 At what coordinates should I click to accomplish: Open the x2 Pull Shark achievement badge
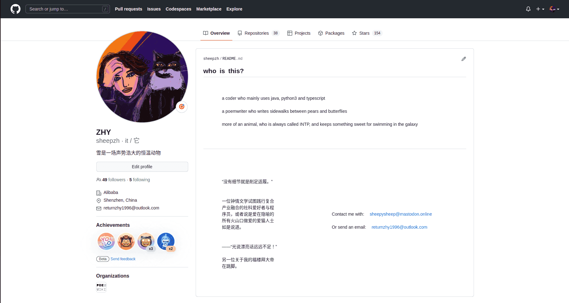coord(166,241)
